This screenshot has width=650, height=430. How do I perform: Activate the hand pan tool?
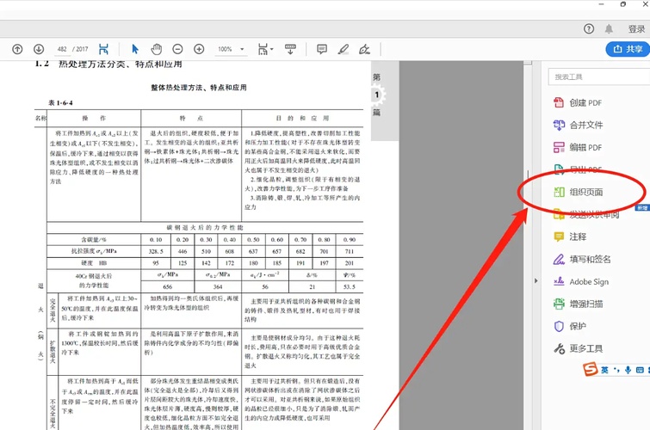click(x=156, y=49)
